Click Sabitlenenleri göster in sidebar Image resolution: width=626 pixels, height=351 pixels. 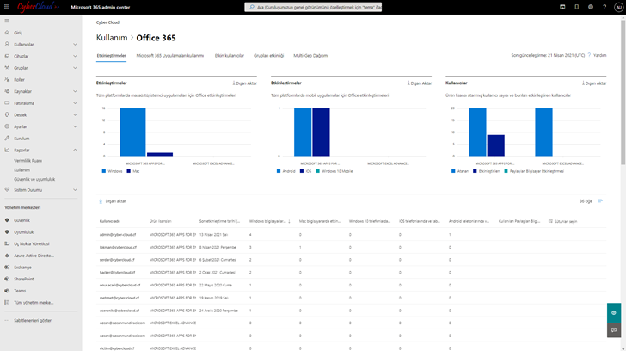tap(33, 320)
